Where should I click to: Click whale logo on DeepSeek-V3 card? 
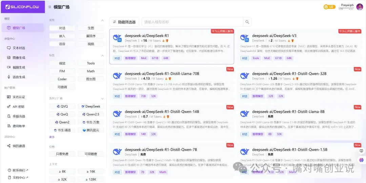click(x=245, y=38)
